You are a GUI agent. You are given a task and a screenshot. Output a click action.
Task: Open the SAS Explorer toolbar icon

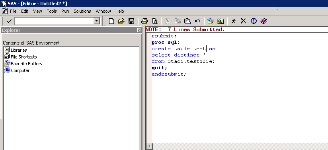[220, 21]
